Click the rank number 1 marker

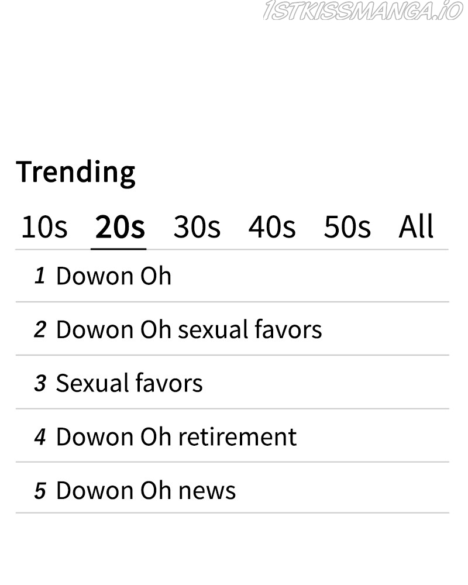pos(40,276)
